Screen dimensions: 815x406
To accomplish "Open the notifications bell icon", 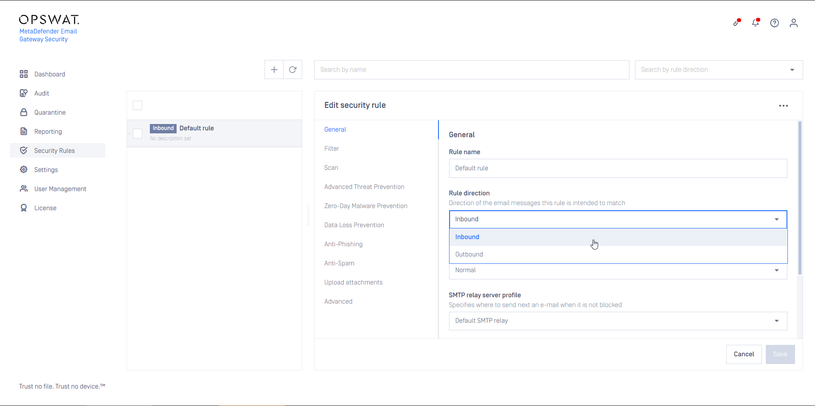I will click(x=755, y=23).
